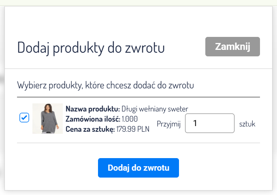Click the Cena za sztukę label

[90, 130]
